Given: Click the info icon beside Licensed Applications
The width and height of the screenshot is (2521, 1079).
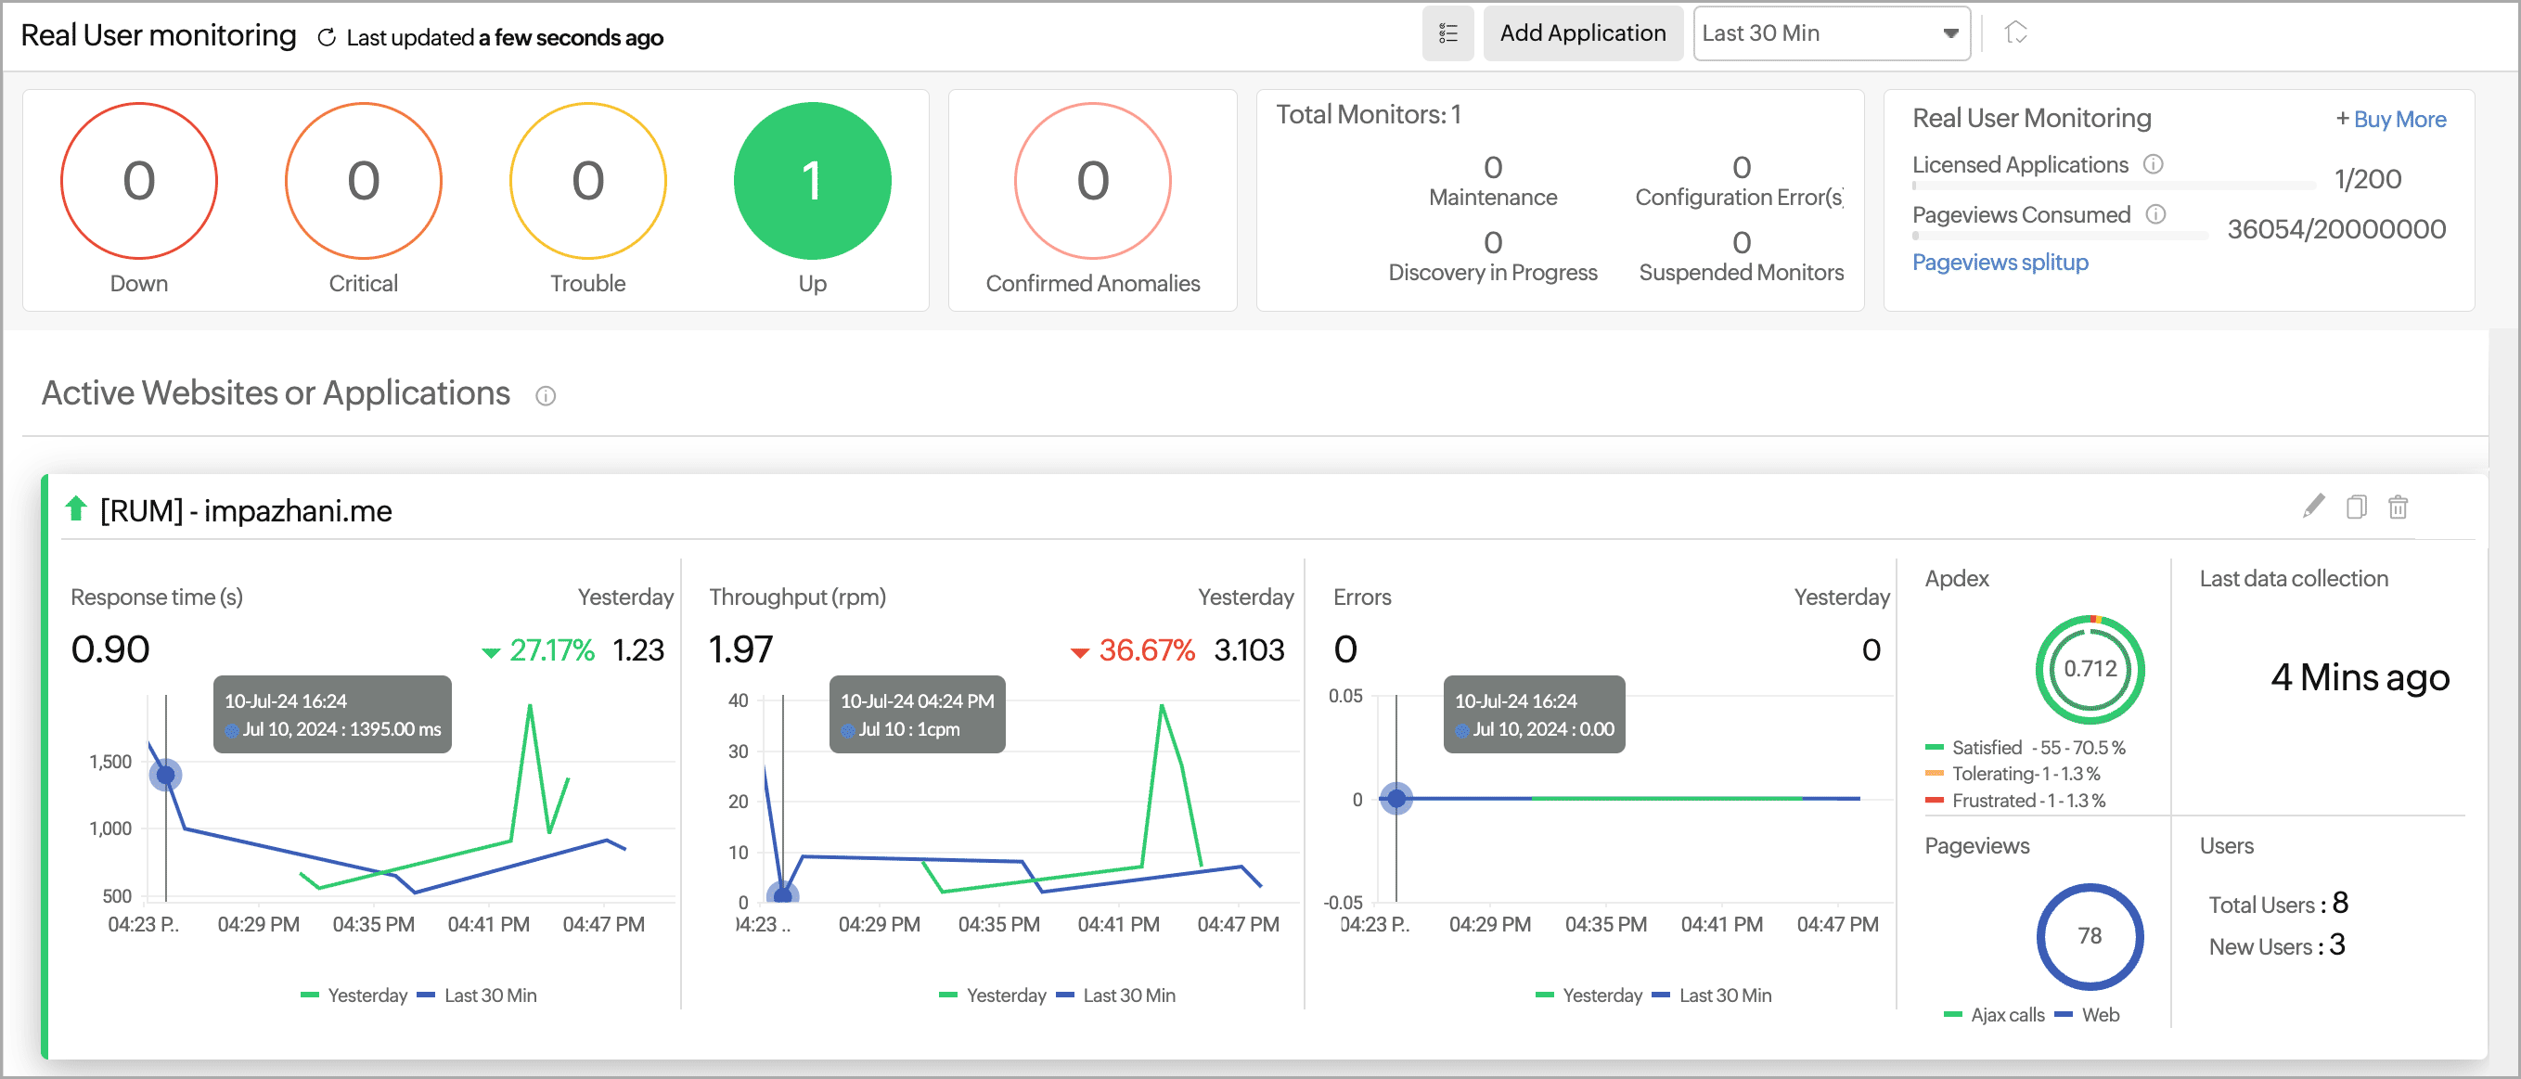Looking at the screenshot, I should click(2154, 164).
